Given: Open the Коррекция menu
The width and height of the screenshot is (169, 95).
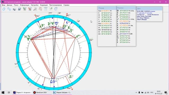Looking at the screenshot, I should (x=44, y=5).
